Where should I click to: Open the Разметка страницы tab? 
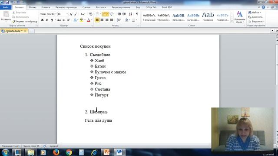[x=66, y=7]
